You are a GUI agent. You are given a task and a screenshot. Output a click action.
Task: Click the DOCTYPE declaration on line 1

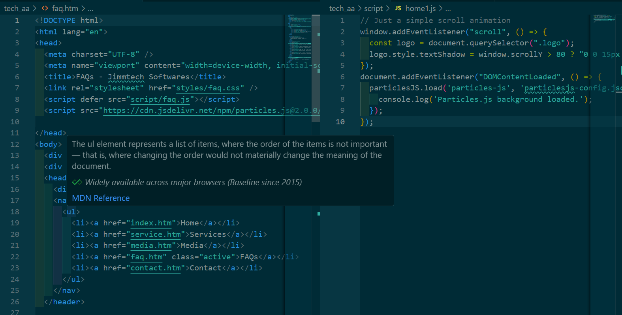tap(69, 21)
